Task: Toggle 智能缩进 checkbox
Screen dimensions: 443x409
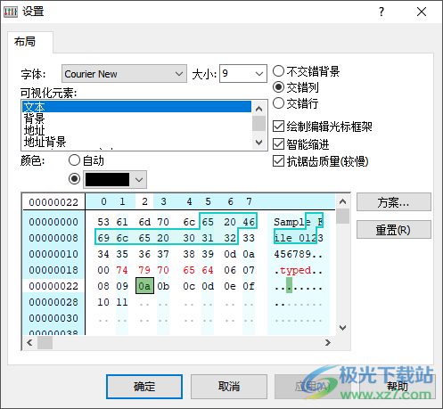Action: point(300,144)
